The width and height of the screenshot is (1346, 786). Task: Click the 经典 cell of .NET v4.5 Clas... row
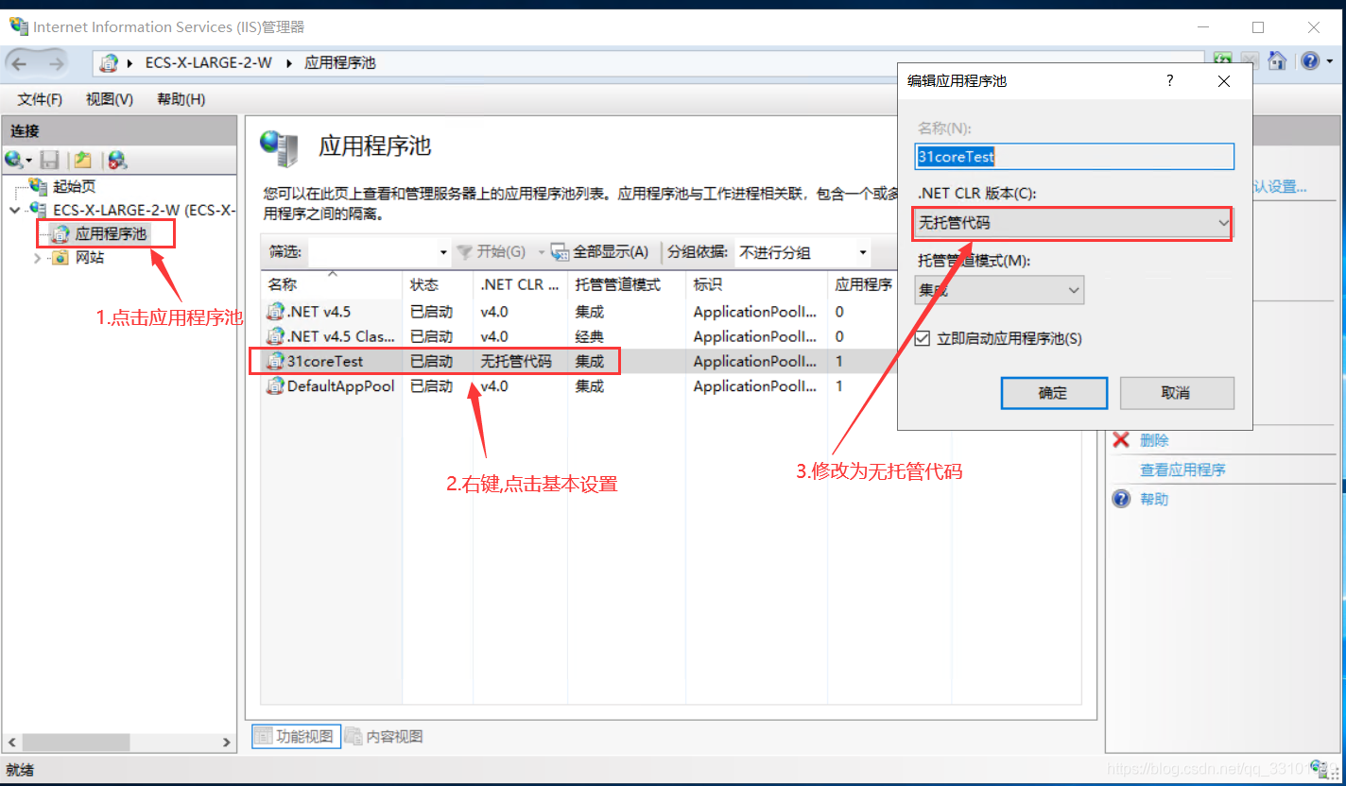[x=589, y=336]
